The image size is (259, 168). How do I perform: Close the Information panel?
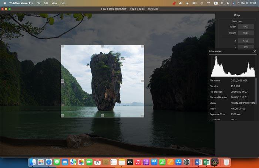point(255,51)
